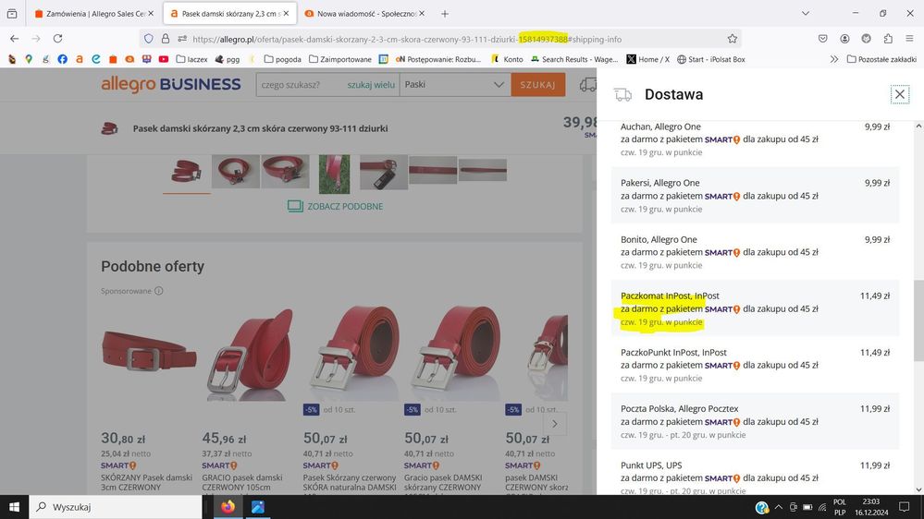Open the Paski category dropdown
This screenshot has height=519, width=924.
tap(454, 85)
